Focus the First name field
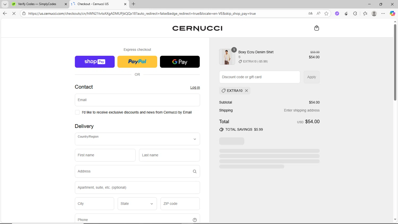 click(x=105, y=155)
